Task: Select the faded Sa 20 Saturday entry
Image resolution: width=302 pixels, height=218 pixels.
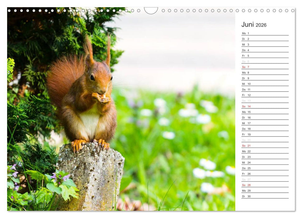Action: pyautogui.click(x=246, y=140)
